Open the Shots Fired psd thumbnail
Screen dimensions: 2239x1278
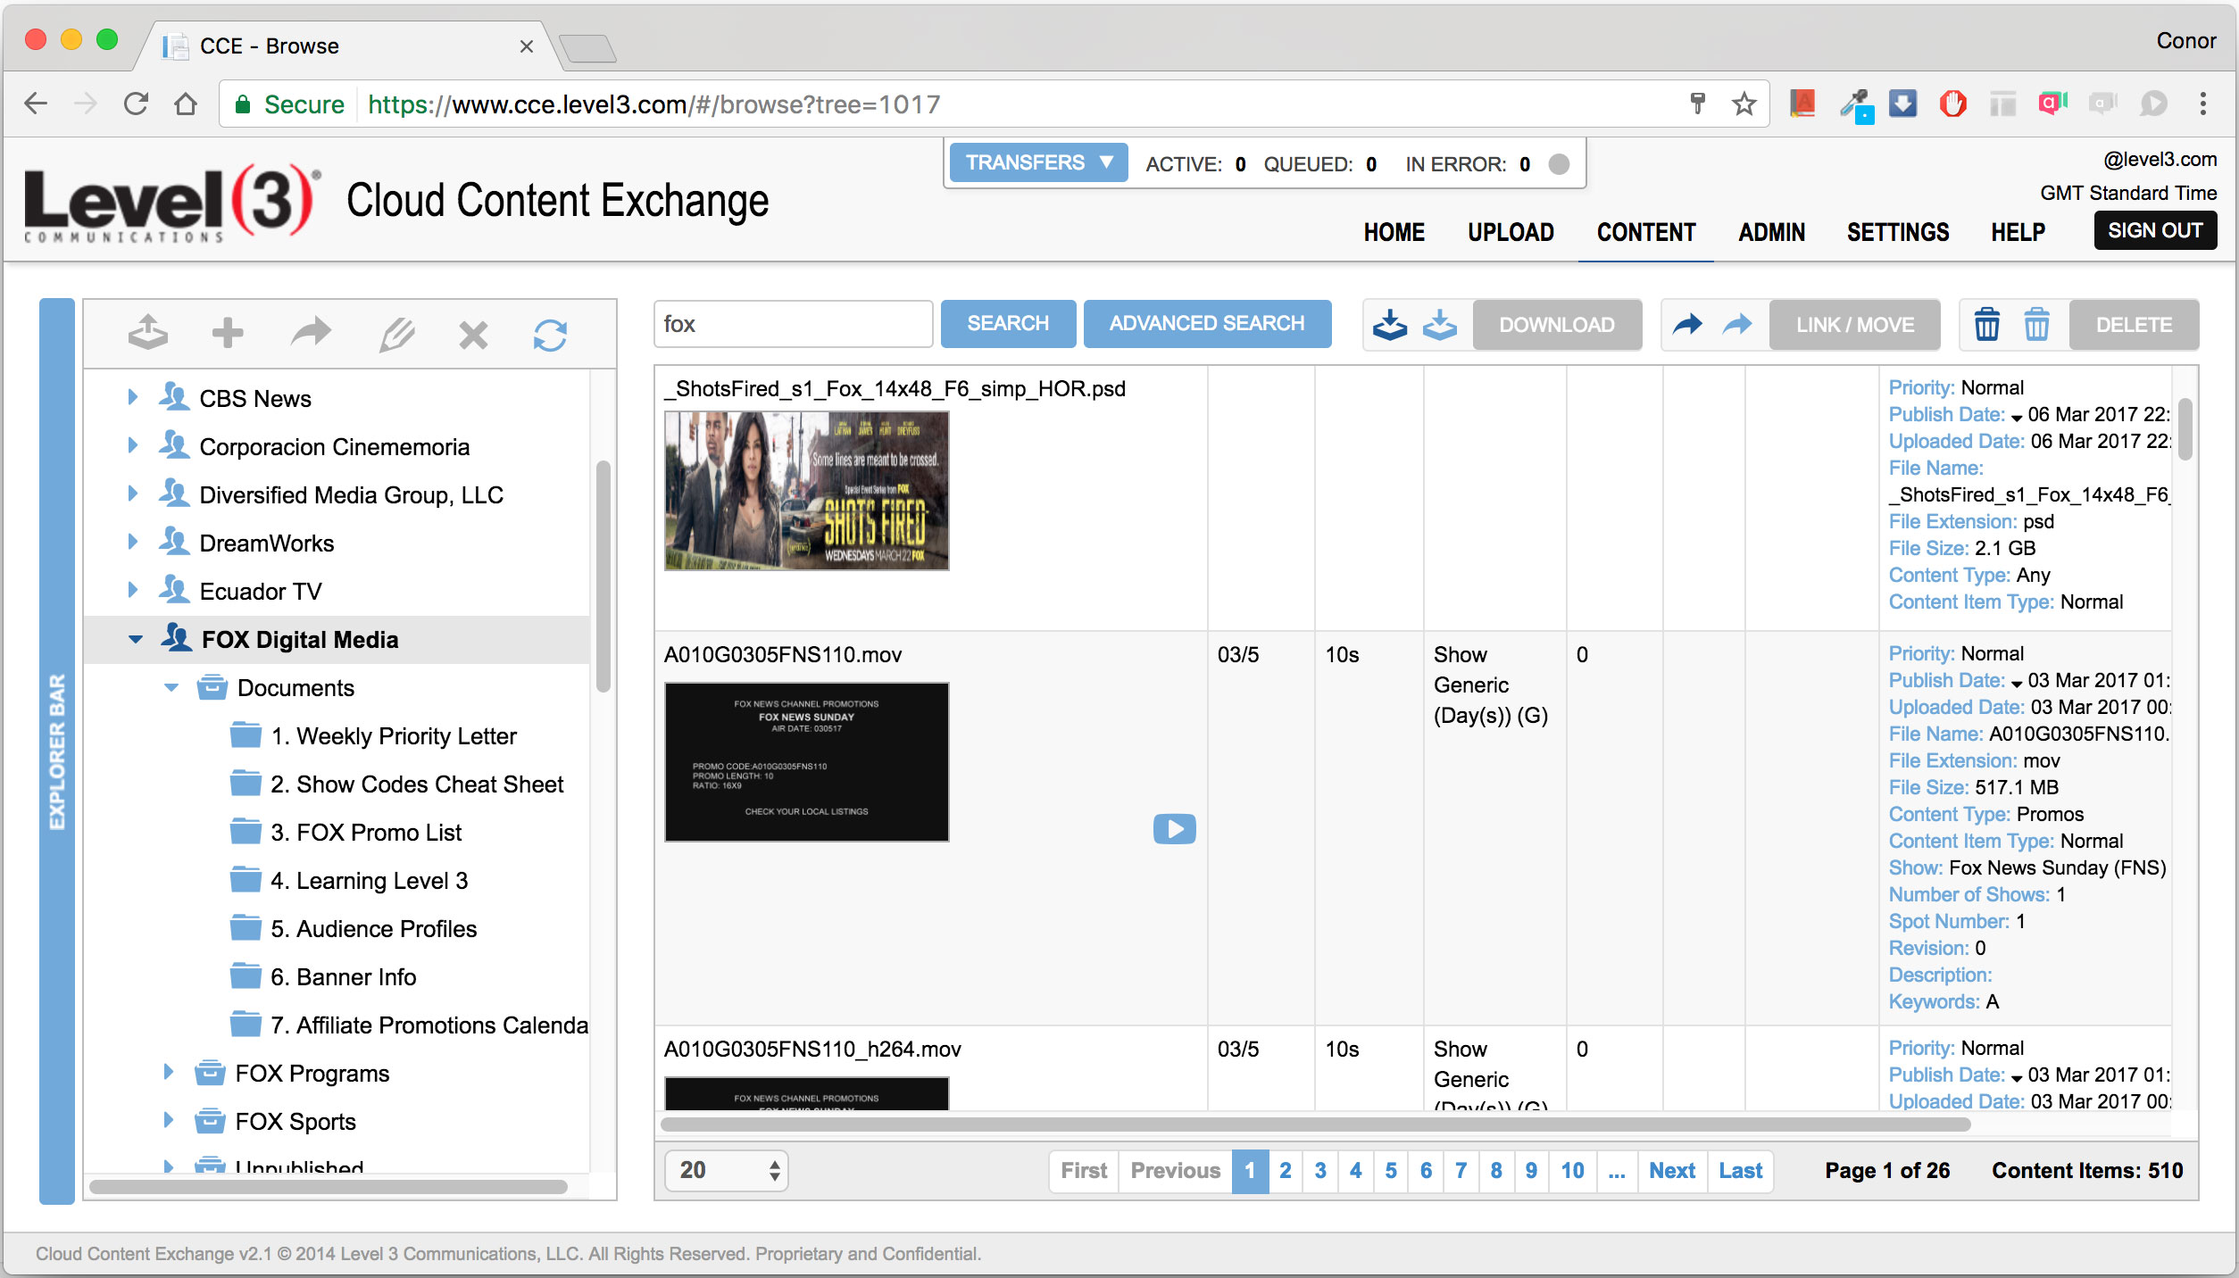point(806,491)
